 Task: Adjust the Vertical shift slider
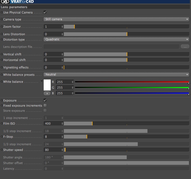point(126,54)
